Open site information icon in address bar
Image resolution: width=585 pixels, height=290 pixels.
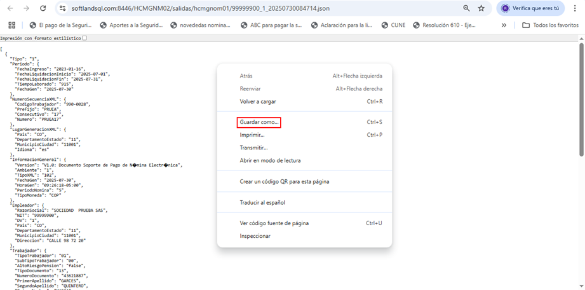click(x=62, y=8)
